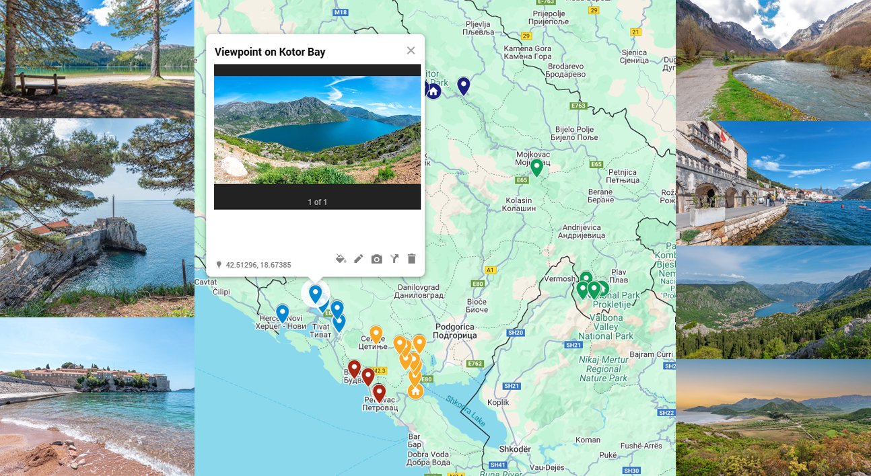This screenshot has height=476, width=871.
Task: Open the mountain river valley photo
Action: (773, 61)
